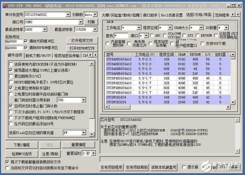The height and width of the screenshot is (175, 245).
Task: Switch to the 脱机下载/U8/U7 tab
Action: coord(38,56)
